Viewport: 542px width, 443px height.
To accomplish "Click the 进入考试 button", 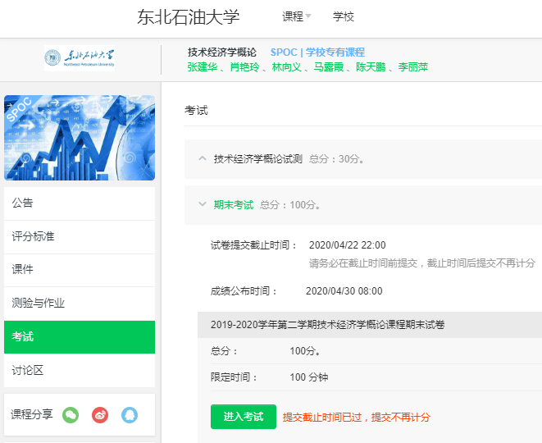I will tap(243, 417).
